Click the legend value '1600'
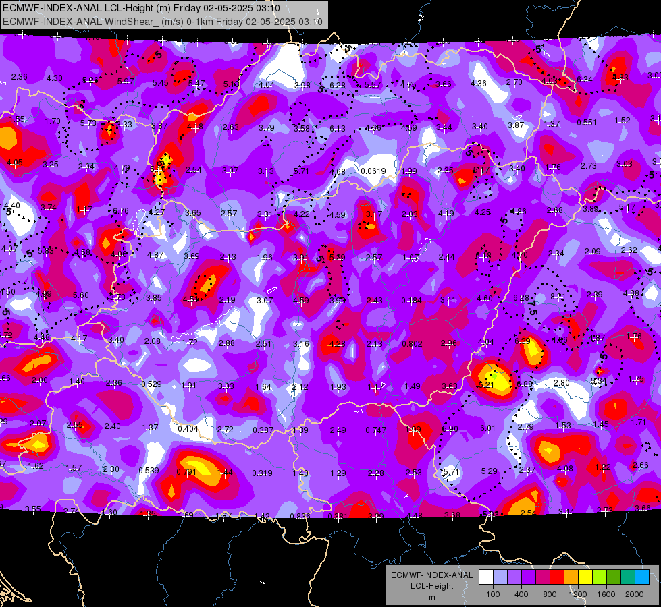The height and width of the screenshot is (607, 661). click(606, 594)
